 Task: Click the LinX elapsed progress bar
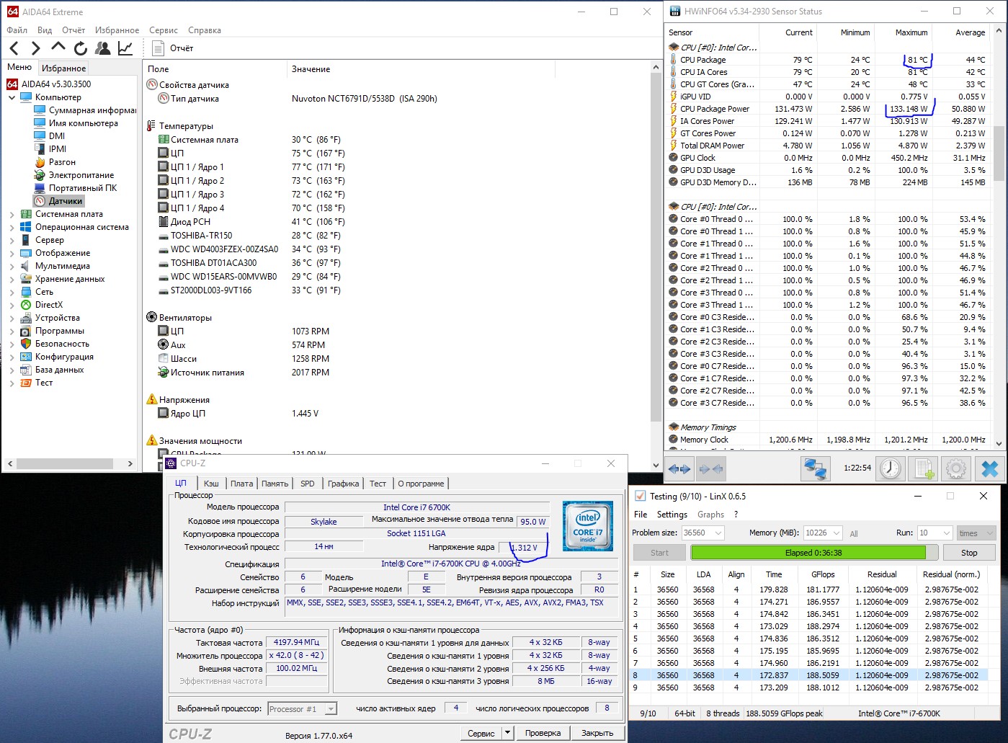pyautogui.click(x=808, y=553)
